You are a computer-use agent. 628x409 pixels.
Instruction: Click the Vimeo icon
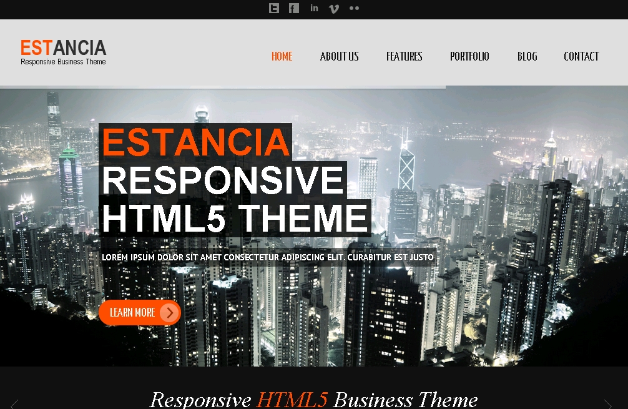(334, 9)
